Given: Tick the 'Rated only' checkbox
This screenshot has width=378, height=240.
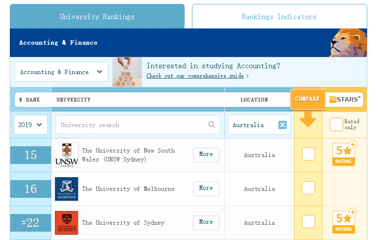Looking at the screenshot, I should point(336,124).
